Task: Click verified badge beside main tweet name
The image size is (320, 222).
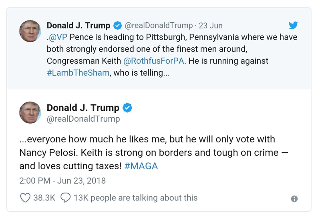Action: 127,108
